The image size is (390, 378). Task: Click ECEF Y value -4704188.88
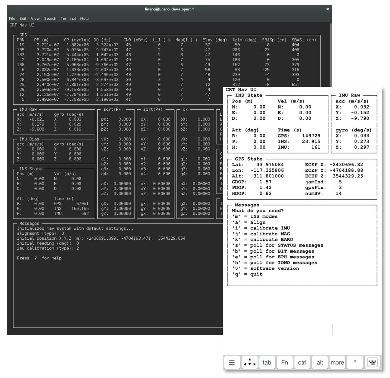point(346,170)
